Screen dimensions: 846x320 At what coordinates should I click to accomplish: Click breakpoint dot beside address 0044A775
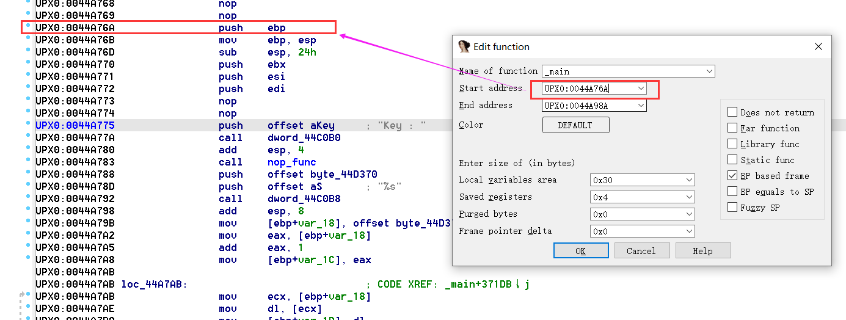[28, 125]
